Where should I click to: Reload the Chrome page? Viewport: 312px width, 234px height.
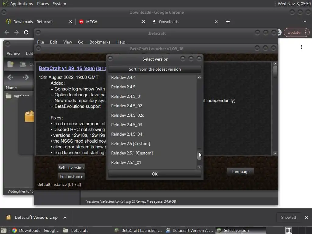coord(26,32)
